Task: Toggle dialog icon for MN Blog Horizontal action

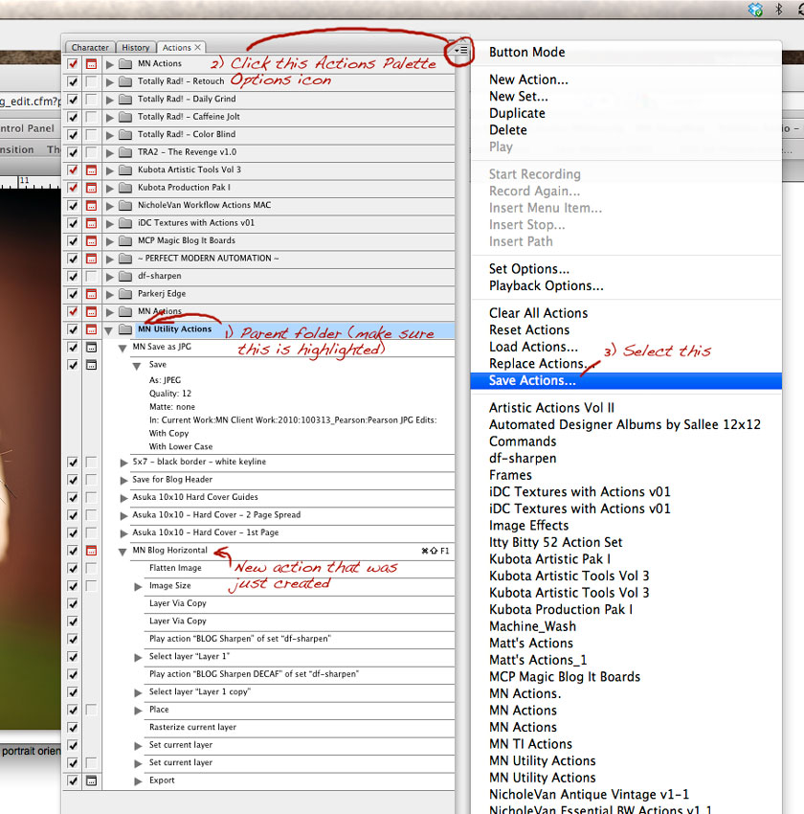Action: (91, 551)
